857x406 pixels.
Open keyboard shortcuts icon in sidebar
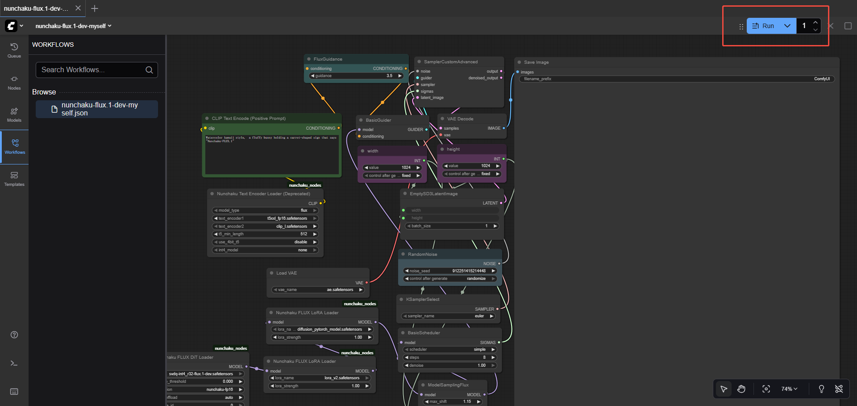(x=14, y=391)
